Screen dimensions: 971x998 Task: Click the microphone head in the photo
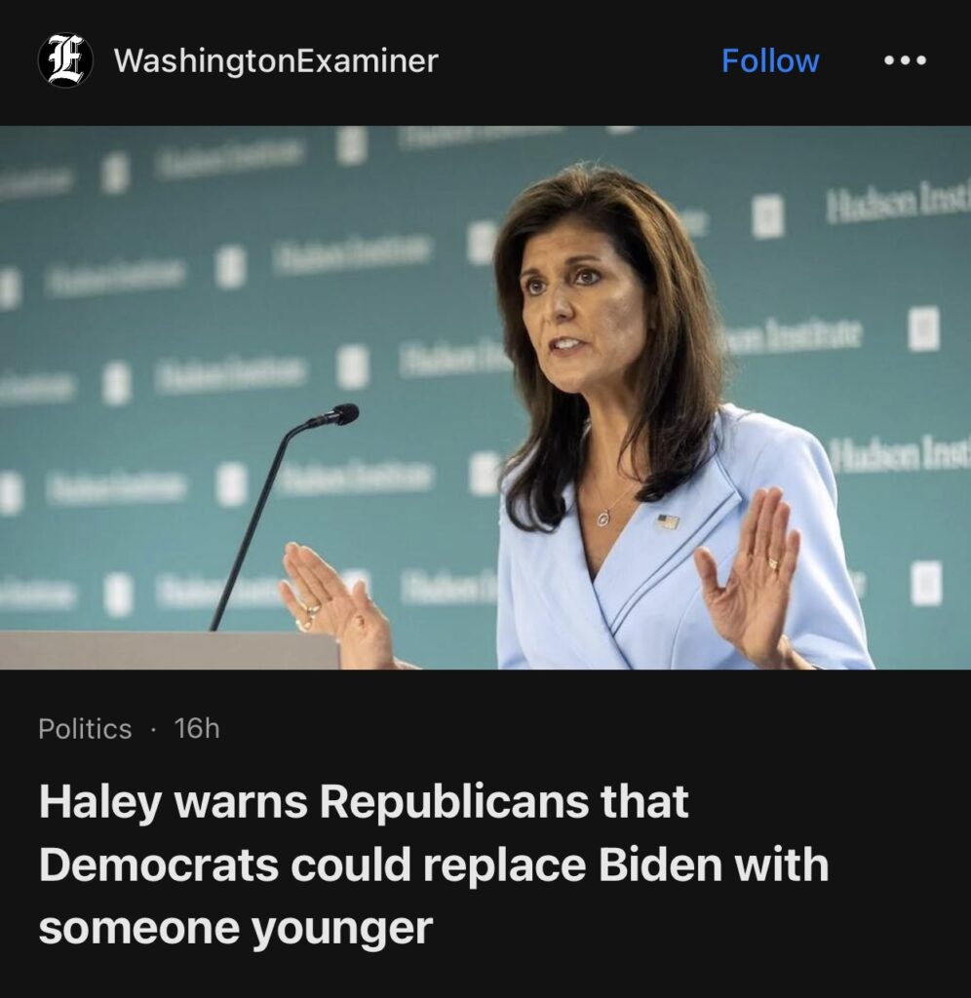pyautogui.click(x=336, y=415)
